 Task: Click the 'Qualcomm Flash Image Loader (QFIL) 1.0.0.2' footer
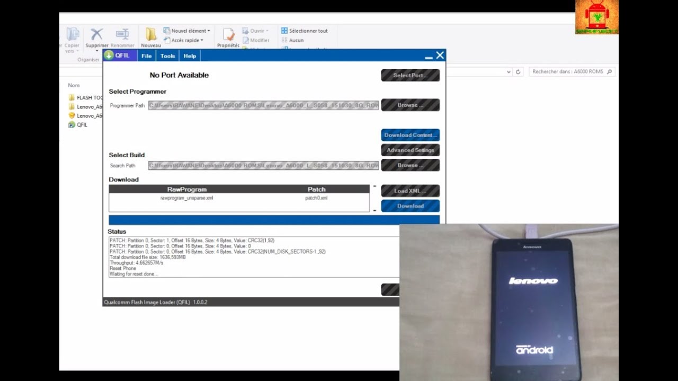[156, 302]
